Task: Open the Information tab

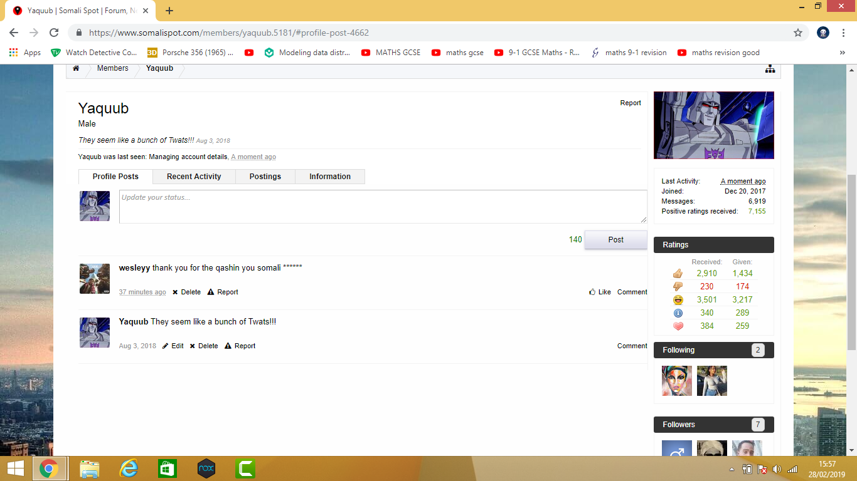Action: click(329, 177)
